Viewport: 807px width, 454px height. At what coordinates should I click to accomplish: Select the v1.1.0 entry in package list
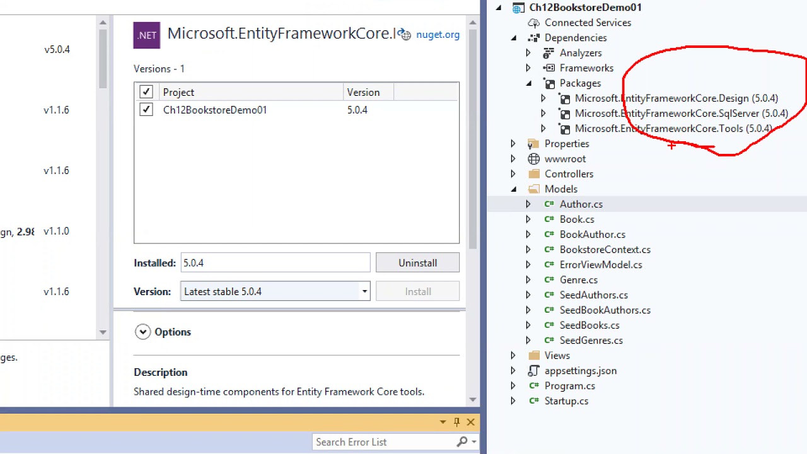(56, 231)
